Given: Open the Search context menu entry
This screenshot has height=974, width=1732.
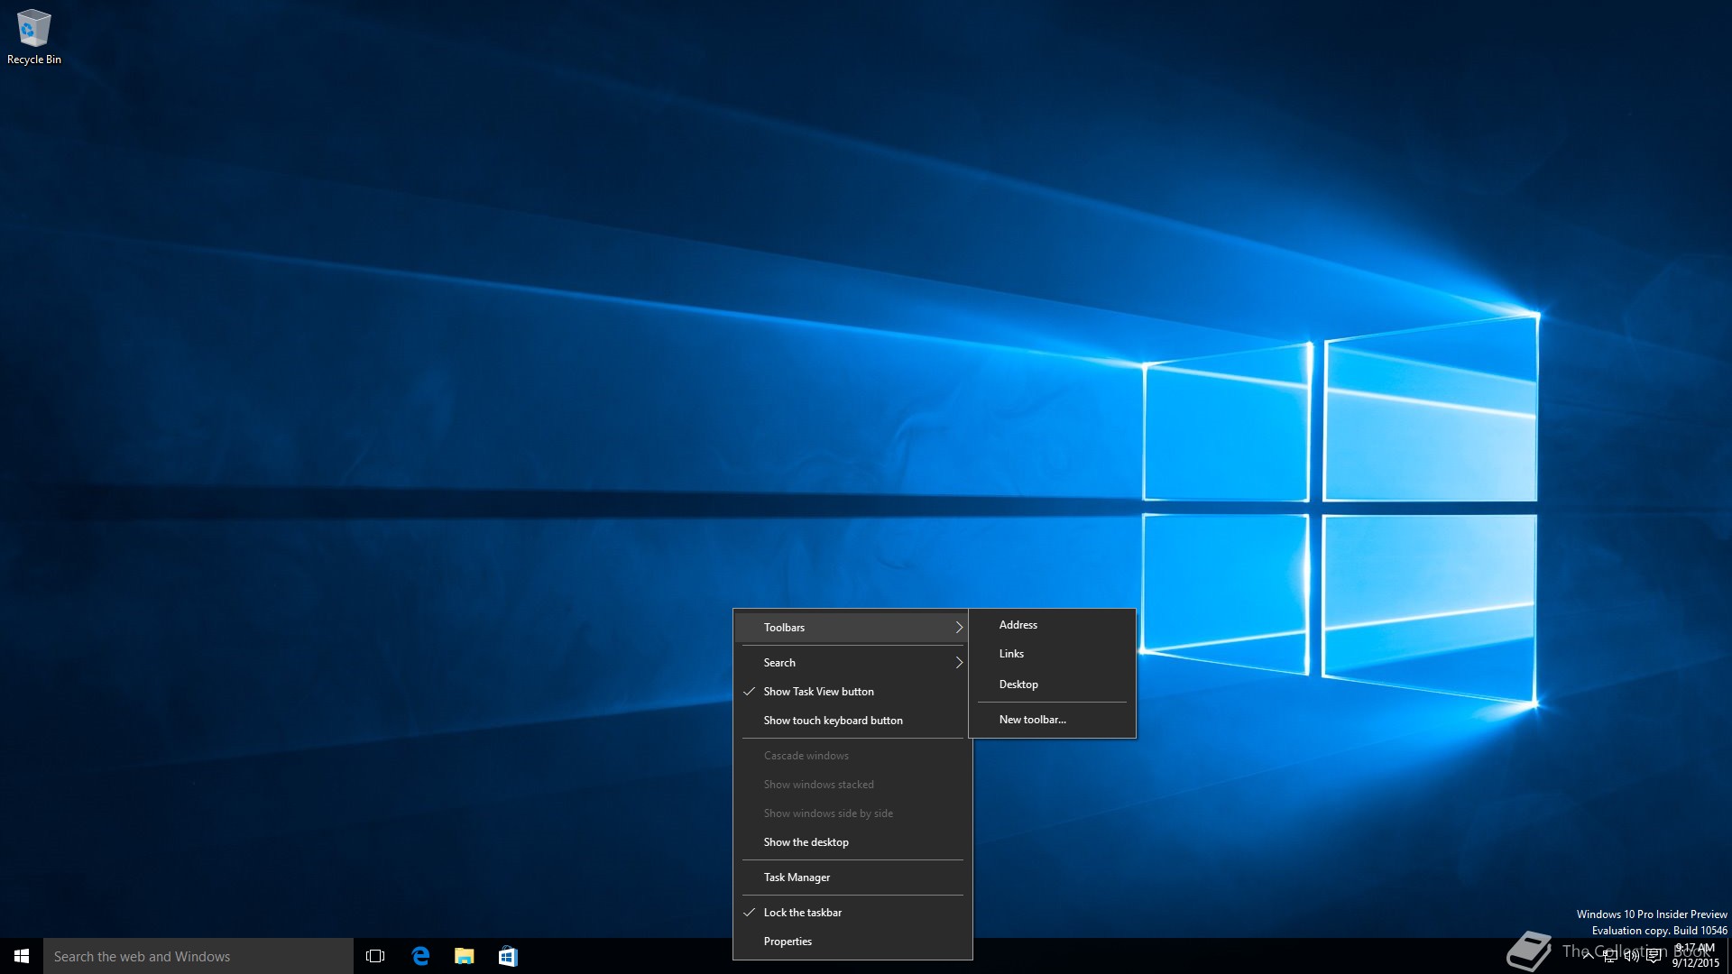Looking at the screenshot, I should [x=852, y=663].
